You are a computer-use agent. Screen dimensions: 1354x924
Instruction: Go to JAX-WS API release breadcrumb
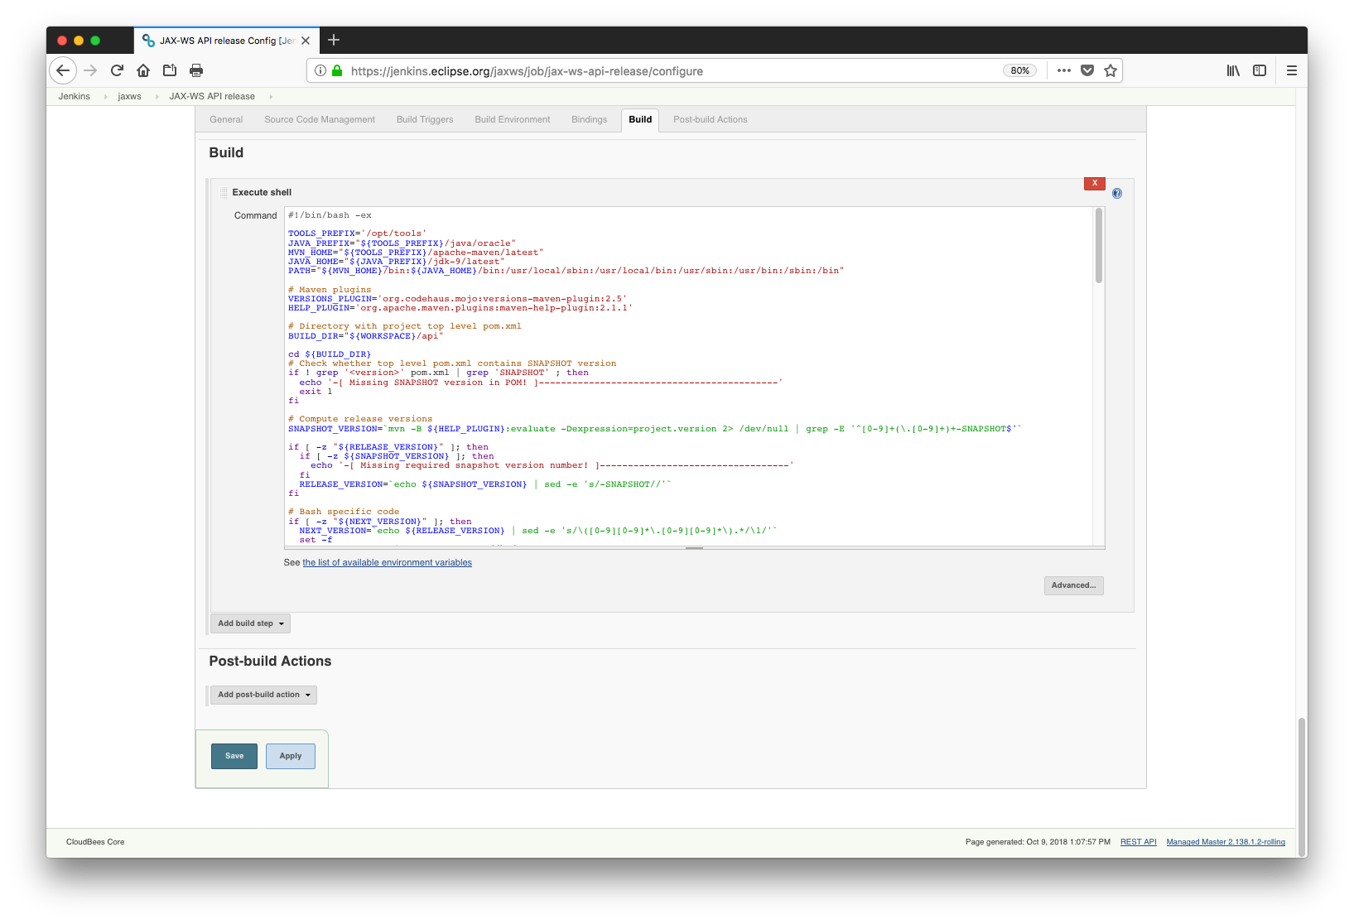(212, 97)
